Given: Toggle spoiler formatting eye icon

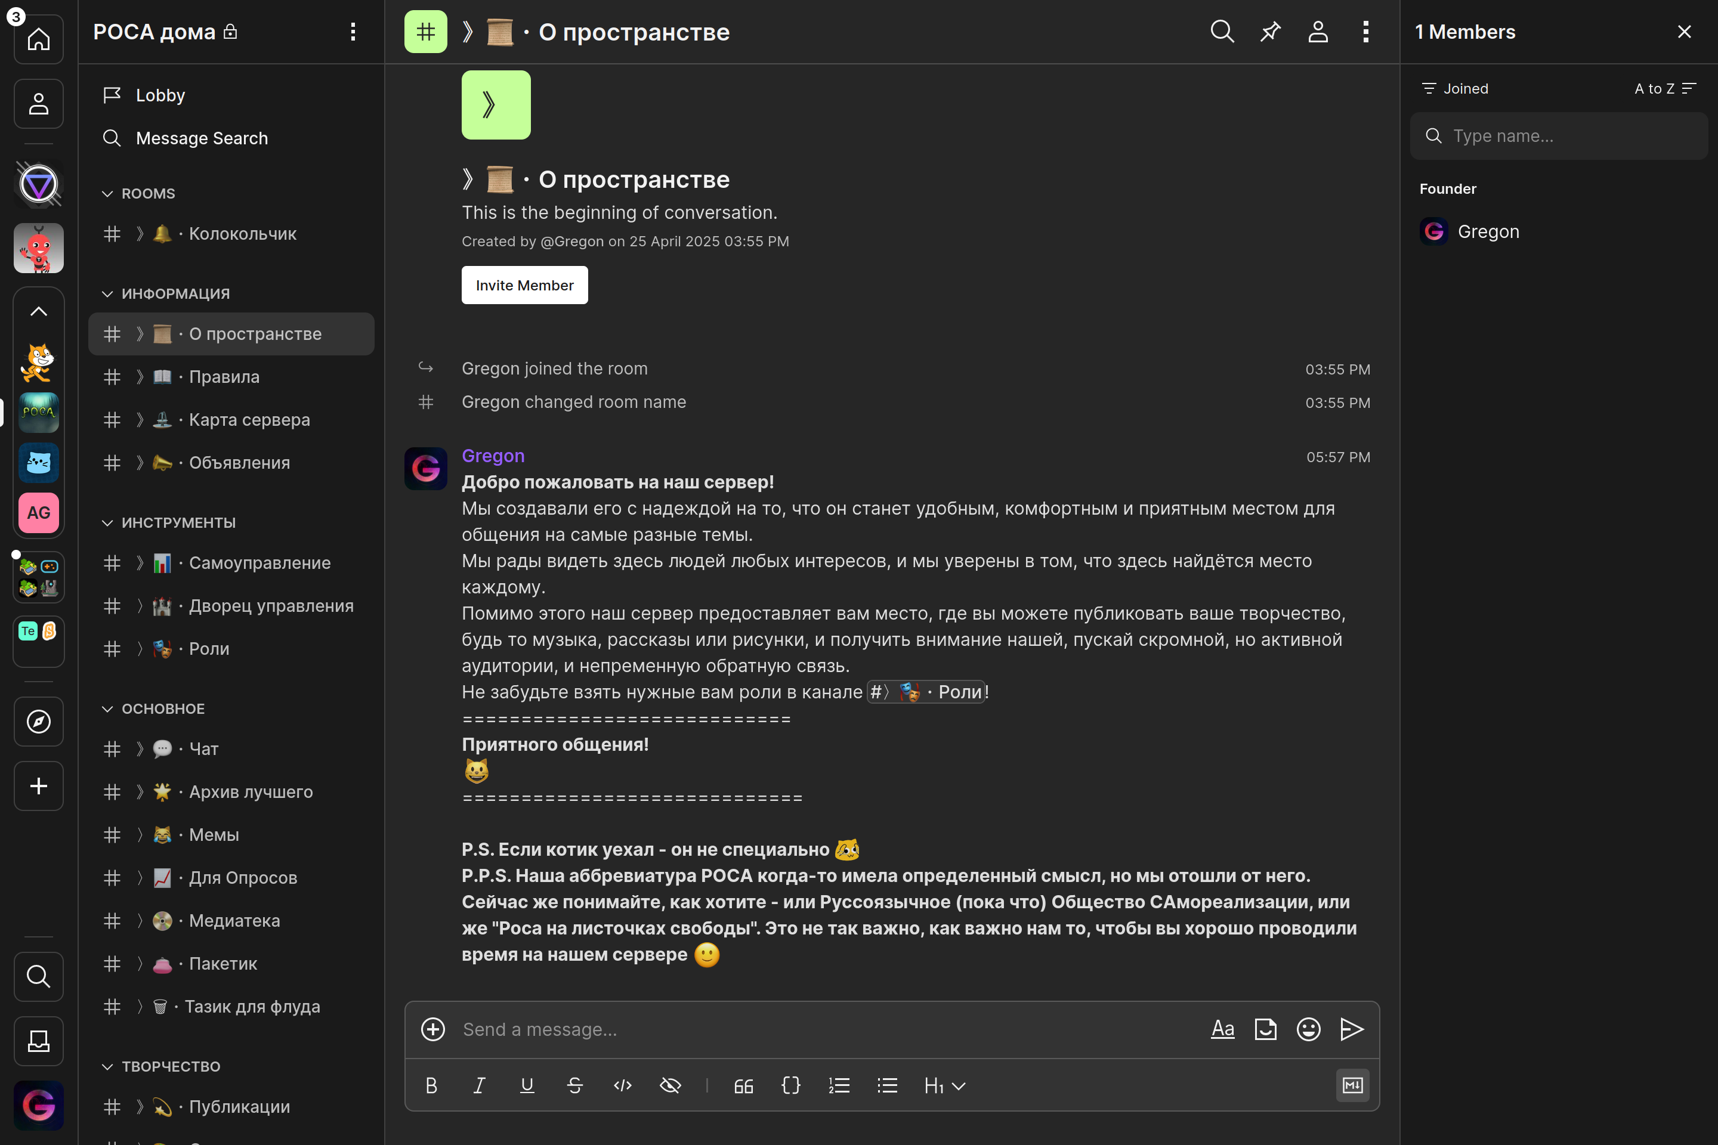Looking at the screenshot, I should (670, 1085).
